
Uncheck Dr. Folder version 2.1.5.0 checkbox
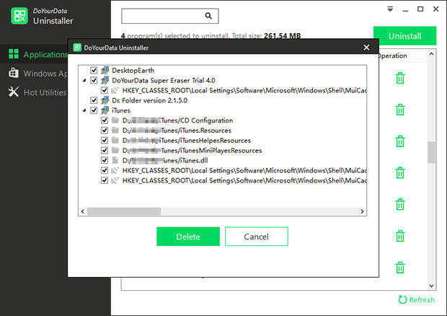pyautogui.click(x=94, y=100)
